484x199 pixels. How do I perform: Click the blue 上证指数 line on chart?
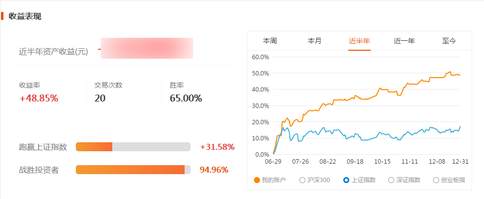(x=370, y=136)
